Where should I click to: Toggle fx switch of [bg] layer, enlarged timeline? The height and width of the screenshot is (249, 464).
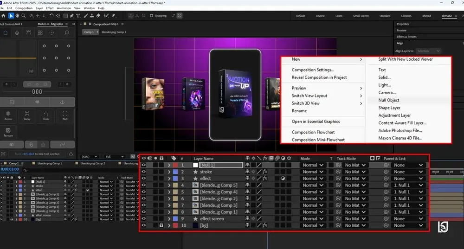click(265, 225)
